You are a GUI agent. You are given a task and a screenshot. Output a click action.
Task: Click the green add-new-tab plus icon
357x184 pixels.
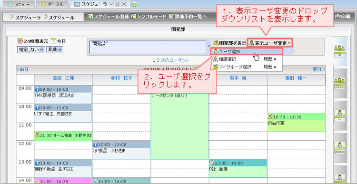point(135,4)
